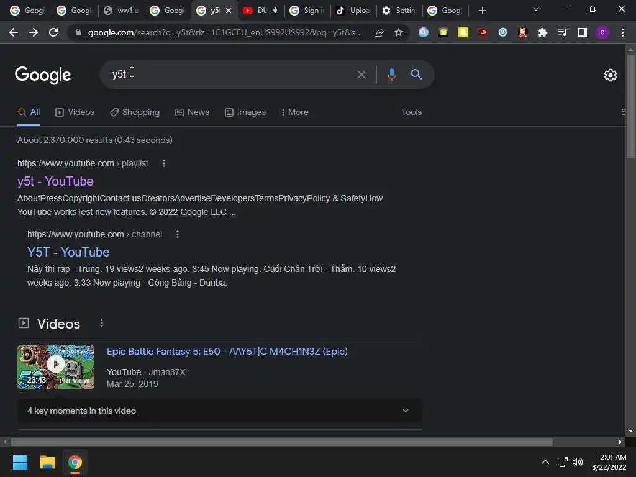Image resolution: width=636 pixels, height=477 pixels.
Task: Open Google quick settings gear
Action: [611, 75]
